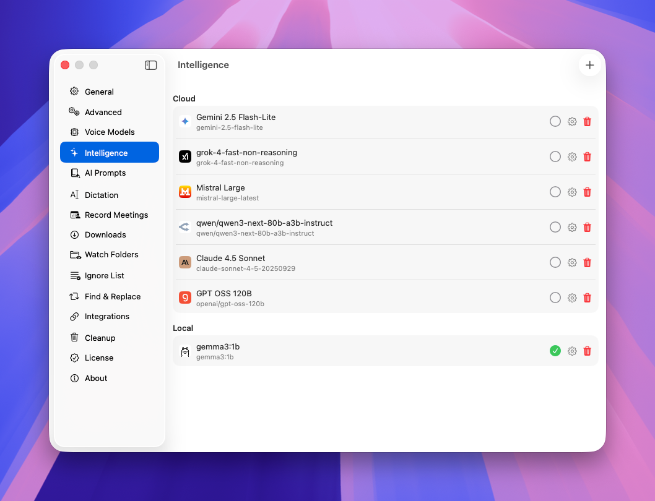Click the plus button to add model
The image size is (655, 501).
point(589,65)
